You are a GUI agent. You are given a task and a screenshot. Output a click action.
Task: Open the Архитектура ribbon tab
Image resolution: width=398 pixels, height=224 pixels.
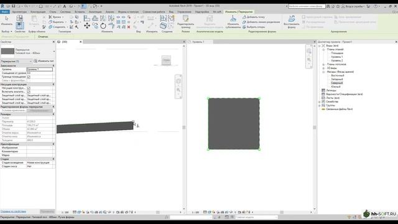[x=19, y=12]
